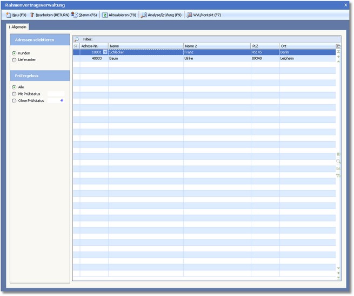Open the dropdown on Adress-Nr. 10001 cell
Viewport: 354px width, 296px height.
click(105, 52)
